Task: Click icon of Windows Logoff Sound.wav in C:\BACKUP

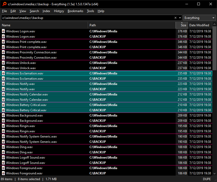Action: click(3, 163)
